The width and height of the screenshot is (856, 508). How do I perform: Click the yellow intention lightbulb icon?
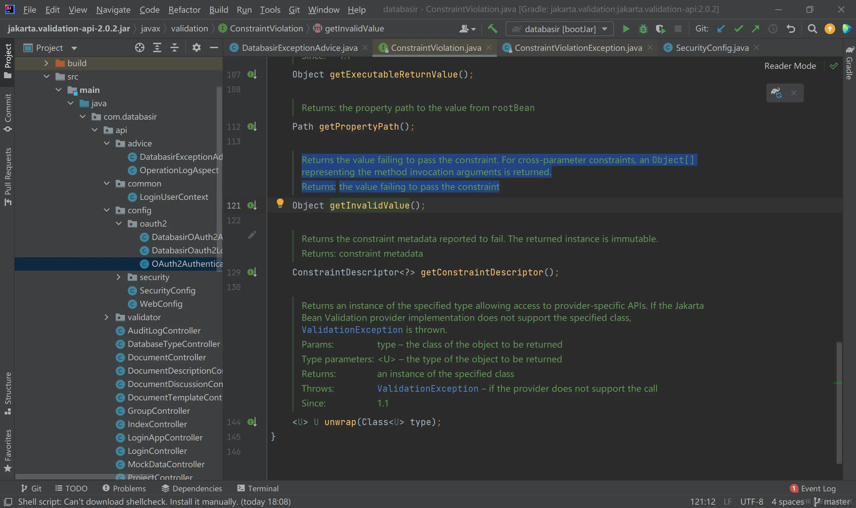pyautogui.click(x=280, y=203)
